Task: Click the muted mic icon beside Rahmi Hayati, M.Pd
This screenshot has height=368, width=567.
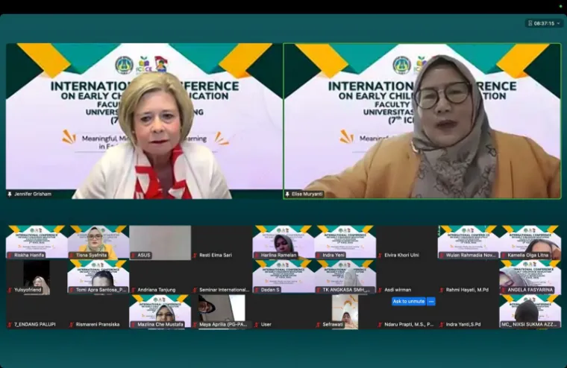Action: pos(442,290)
